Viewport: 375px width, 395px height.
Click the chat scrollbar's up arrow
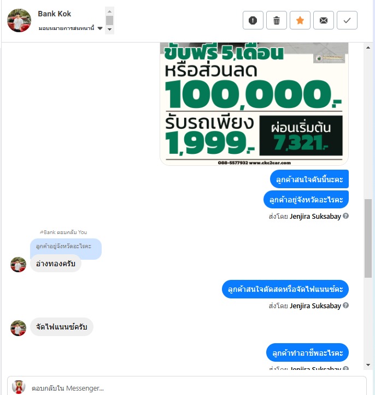368,47
